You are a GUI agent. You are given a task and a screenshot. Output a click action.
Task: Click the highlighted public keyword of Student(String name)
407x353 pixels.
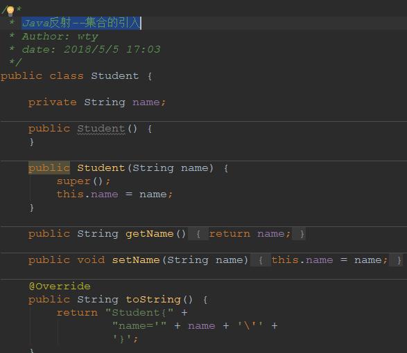click(49, 168)
